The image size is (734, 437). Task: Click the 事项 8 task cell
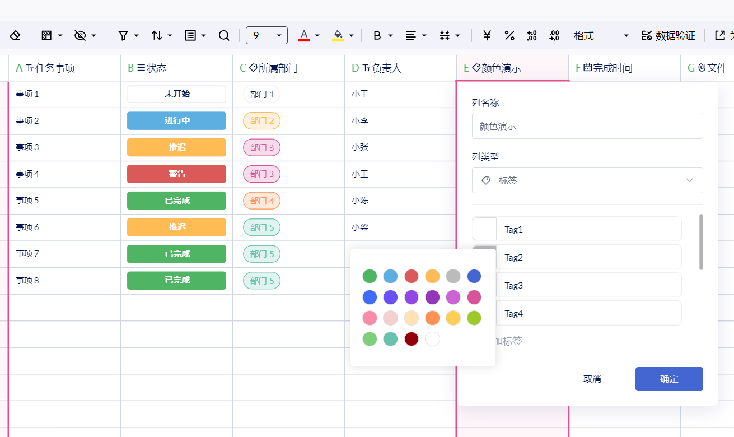coord(64,280)
